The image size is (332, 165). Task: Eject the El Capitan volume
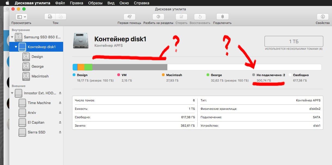pyautogui.click(x=60, y=122)
